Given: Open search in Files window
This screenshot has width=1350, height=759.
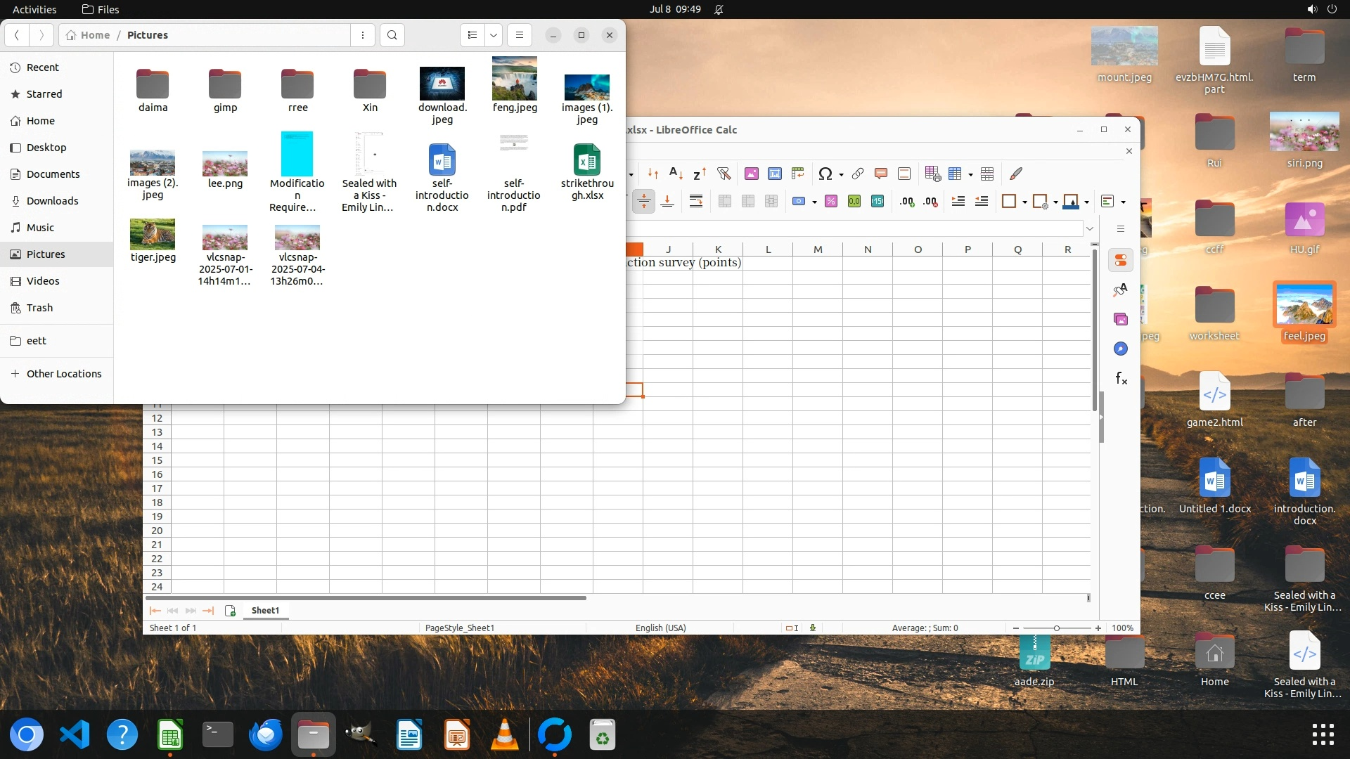Looking at the screenshot, I should point(392,35).
